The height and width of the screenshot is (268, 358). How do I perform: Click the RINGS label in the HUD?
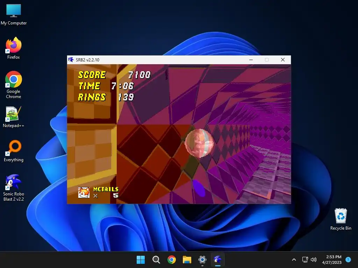[92, 97]
